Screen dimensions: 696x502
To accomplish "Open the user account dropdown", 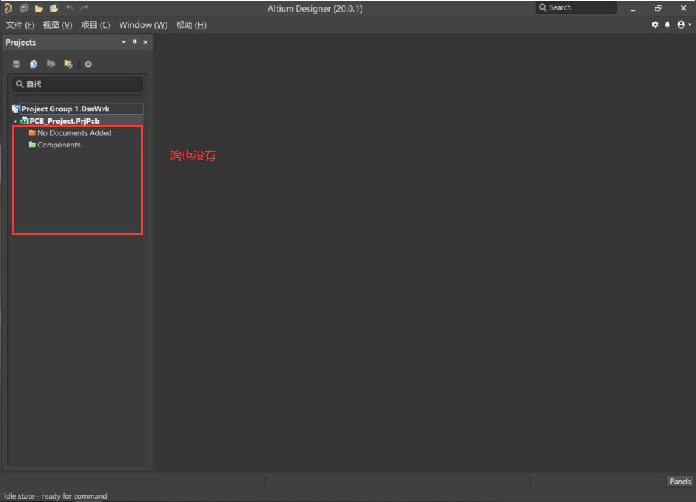I will pos(684,25).
